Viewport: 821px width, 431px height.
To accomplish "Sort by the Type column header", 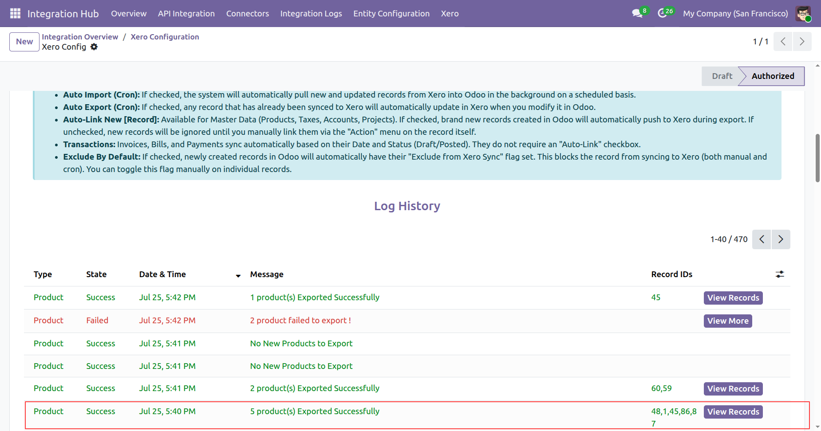I will (x=43, y=274).
